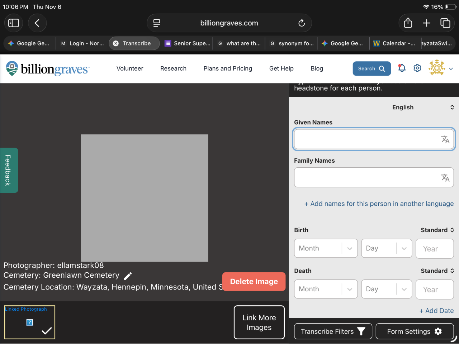Switch to the synonym fo... tab

[292, 43]
